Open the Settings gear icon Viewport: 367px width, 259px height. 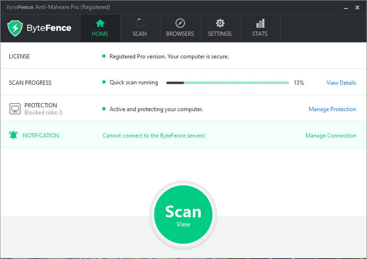coord(220,23)
